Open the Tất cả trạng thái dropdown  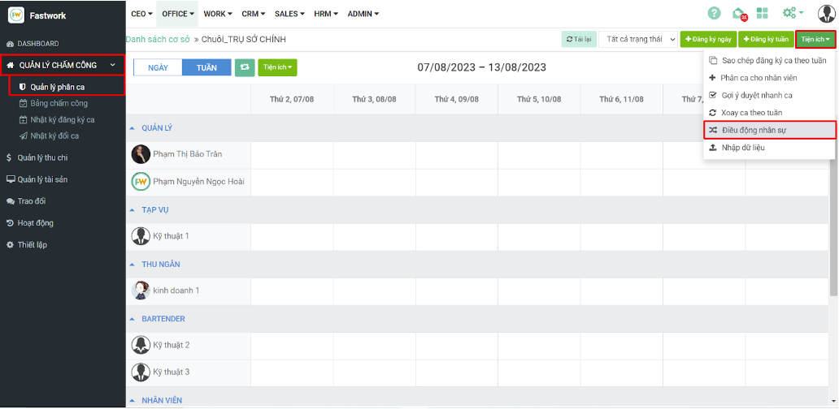pyautogui.click(x=637, y=39)
